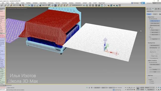This screenshot has width=161, height=91.
Task: Collapse the Adjust Pivot rollout
Action: [x=151, y=17]
